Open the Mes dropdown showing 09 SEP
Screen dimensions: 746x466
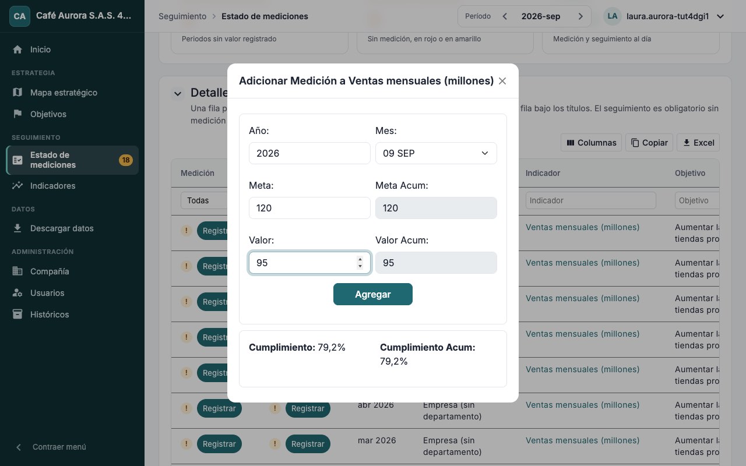[x=436, y=153]
